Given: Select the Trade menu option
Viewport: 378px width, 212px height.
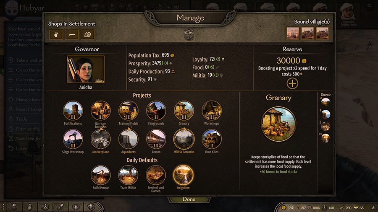Looking at the screenshot, I should point(21,119).
